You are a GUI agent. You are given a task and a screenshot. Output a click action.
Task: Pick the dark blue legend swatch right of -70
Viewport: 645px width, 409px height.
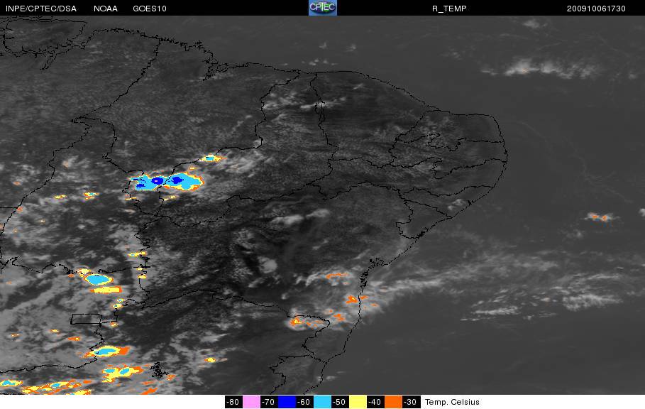pos(287,402)
